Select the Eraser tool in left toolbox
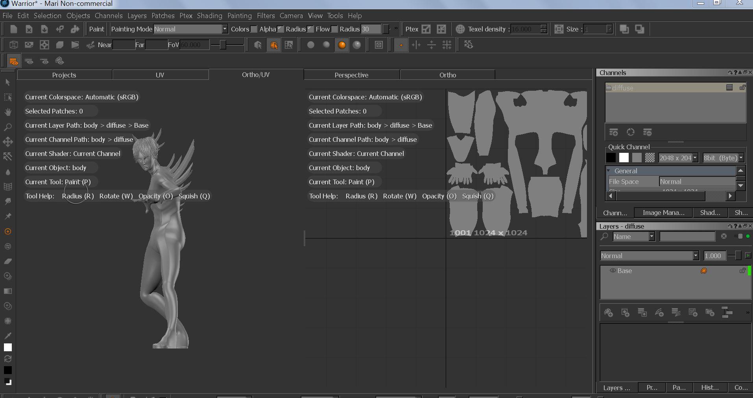This screenshot has width=753, height=398. point(7,261)
